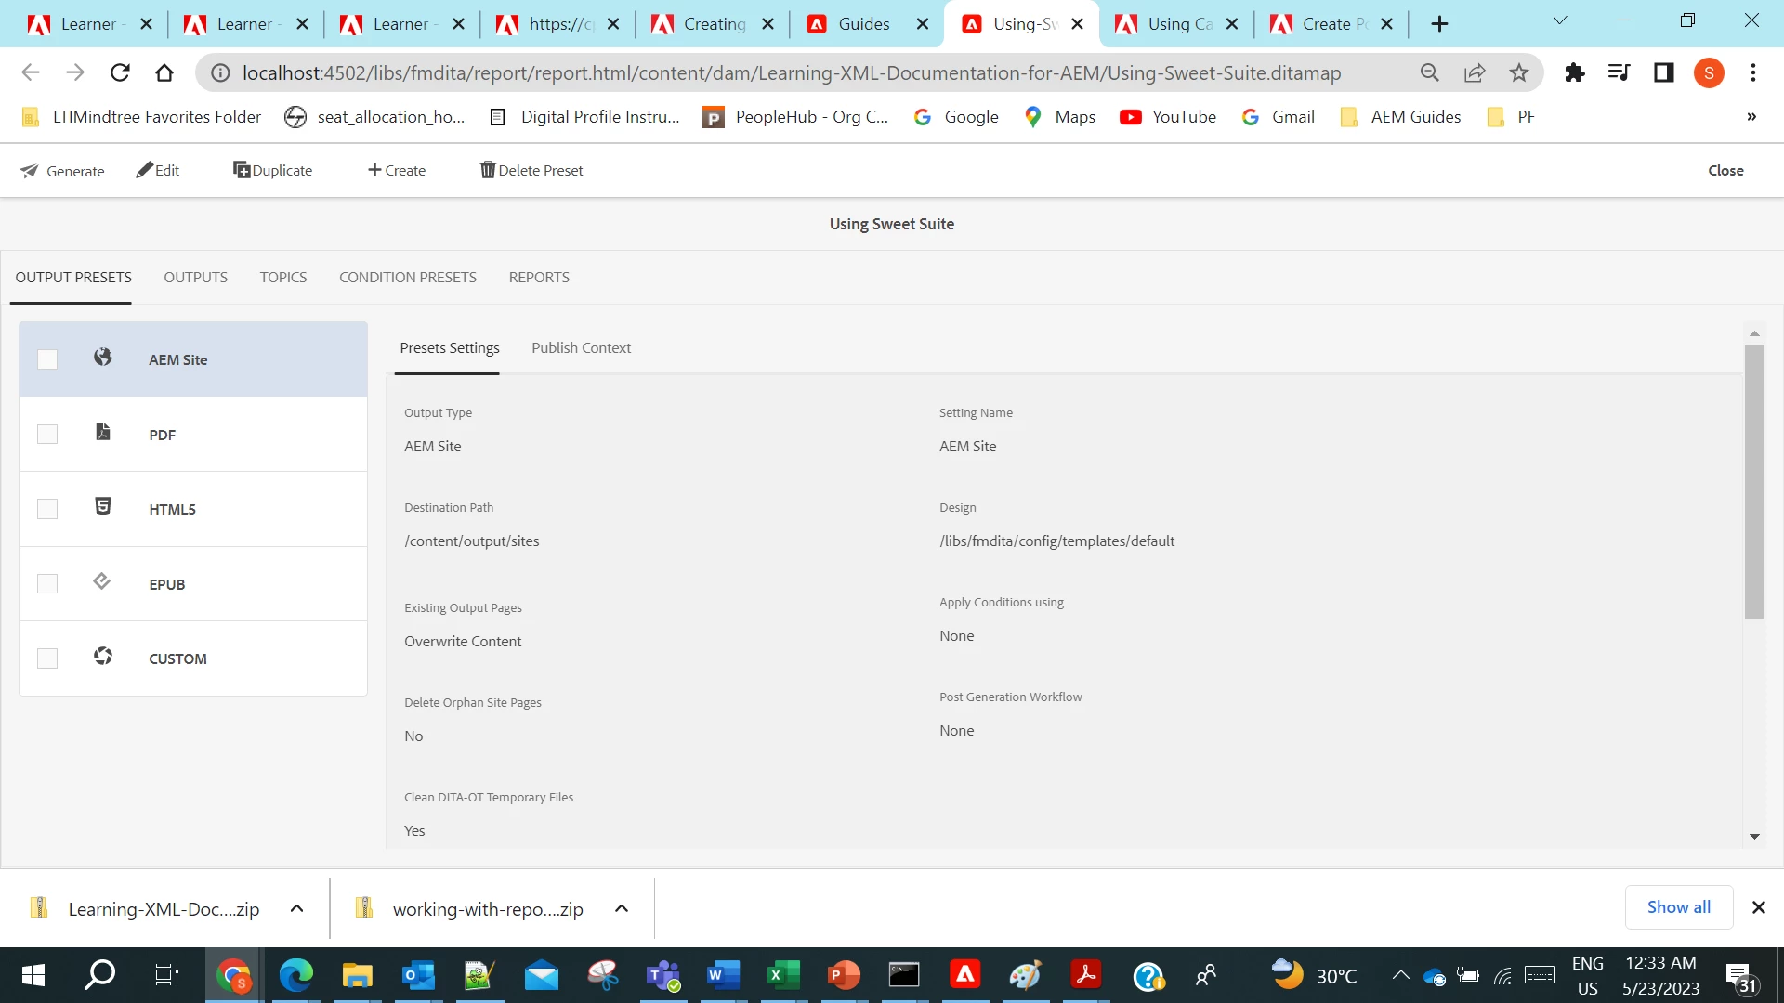
Task: Open the Publish Context tab
Action: (x=581, y=348)
